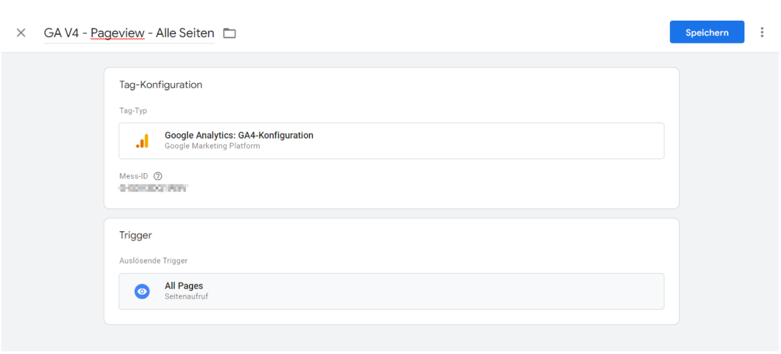Screen dimensions: 781x354
Task: Click the Seitenaufruf label under All Pages
Action: [187, 296]
